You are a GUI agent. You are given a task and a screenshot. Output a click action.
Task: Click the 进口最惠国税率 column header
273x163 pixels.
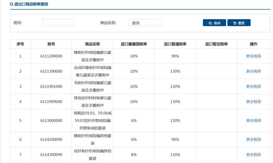[x=134, y=44]
